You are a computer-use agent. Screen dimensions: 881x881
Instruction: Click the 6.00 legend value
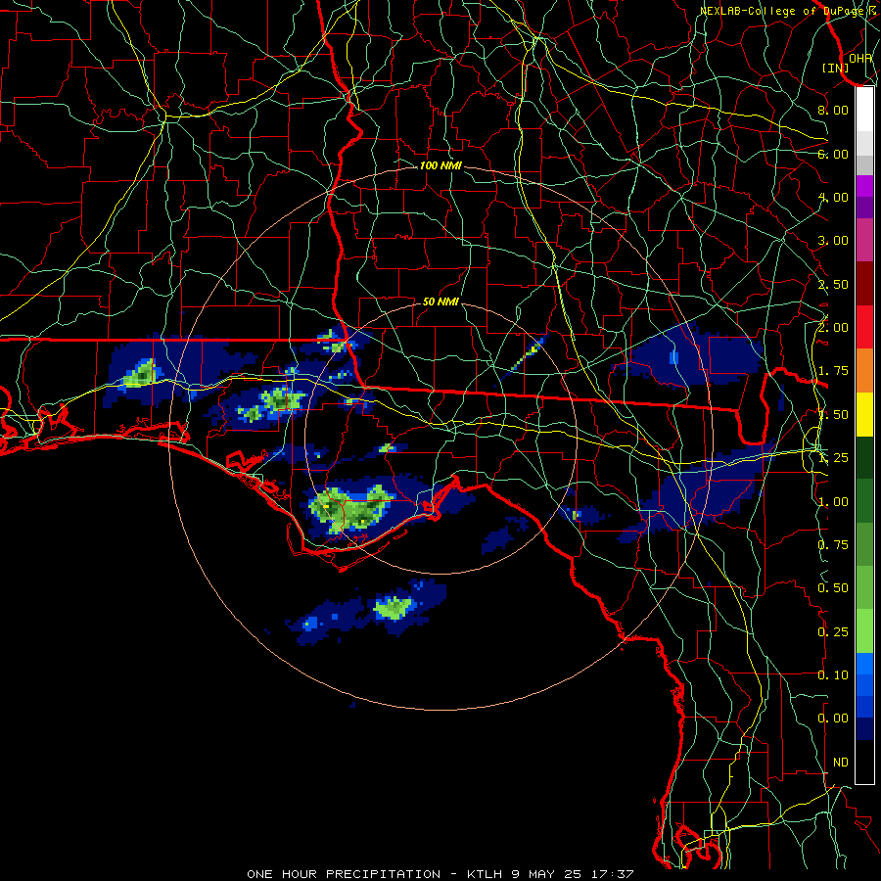833,154
